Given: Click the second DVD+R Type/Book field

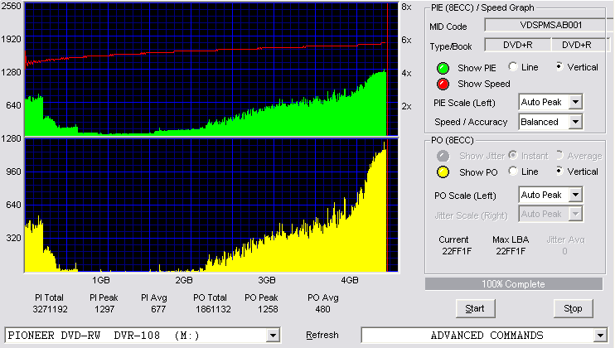Looking at the screenshot, I should click(580, 45).
